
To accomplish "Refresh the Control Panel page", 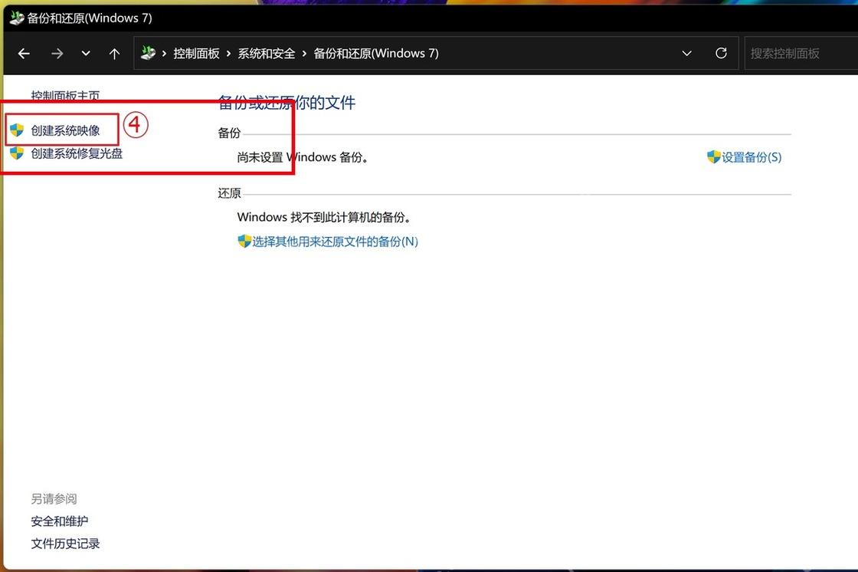I will click(x=721, y=53).
